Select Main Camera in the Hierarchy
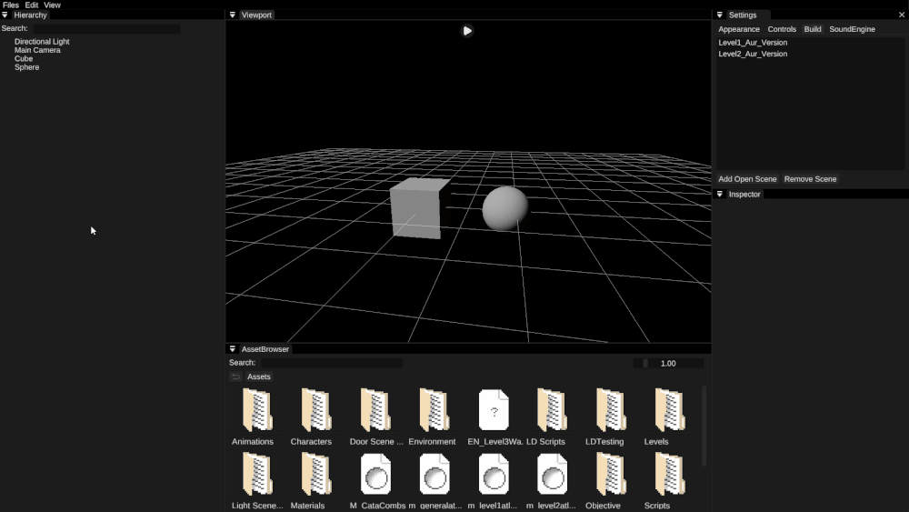Viewport: 909px width, 512px height. 37,50
